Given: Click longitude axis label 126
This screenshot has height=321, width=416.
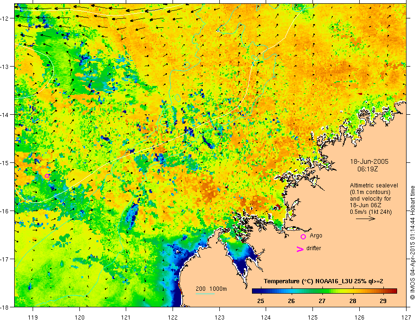Looking at the screenshot, I should point(359,317).
